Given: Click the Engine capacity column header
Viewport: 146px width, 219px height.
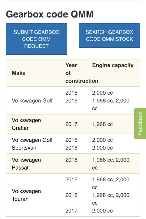Looking at the screenshot, I should [113, 65].
